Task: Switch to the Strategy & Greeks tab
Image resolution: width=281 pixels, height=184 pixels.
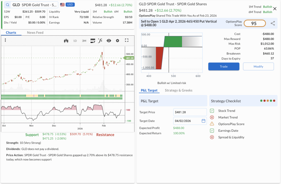Action: [178, 90]
